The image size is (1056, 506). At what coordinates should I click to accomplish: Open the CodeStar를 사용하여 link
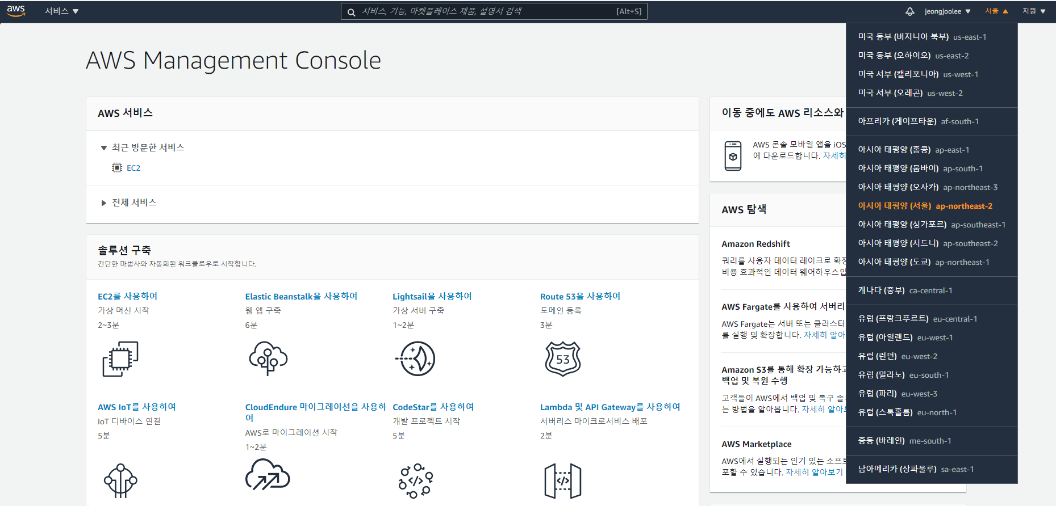pyautogui.click(x=433, y=407)
